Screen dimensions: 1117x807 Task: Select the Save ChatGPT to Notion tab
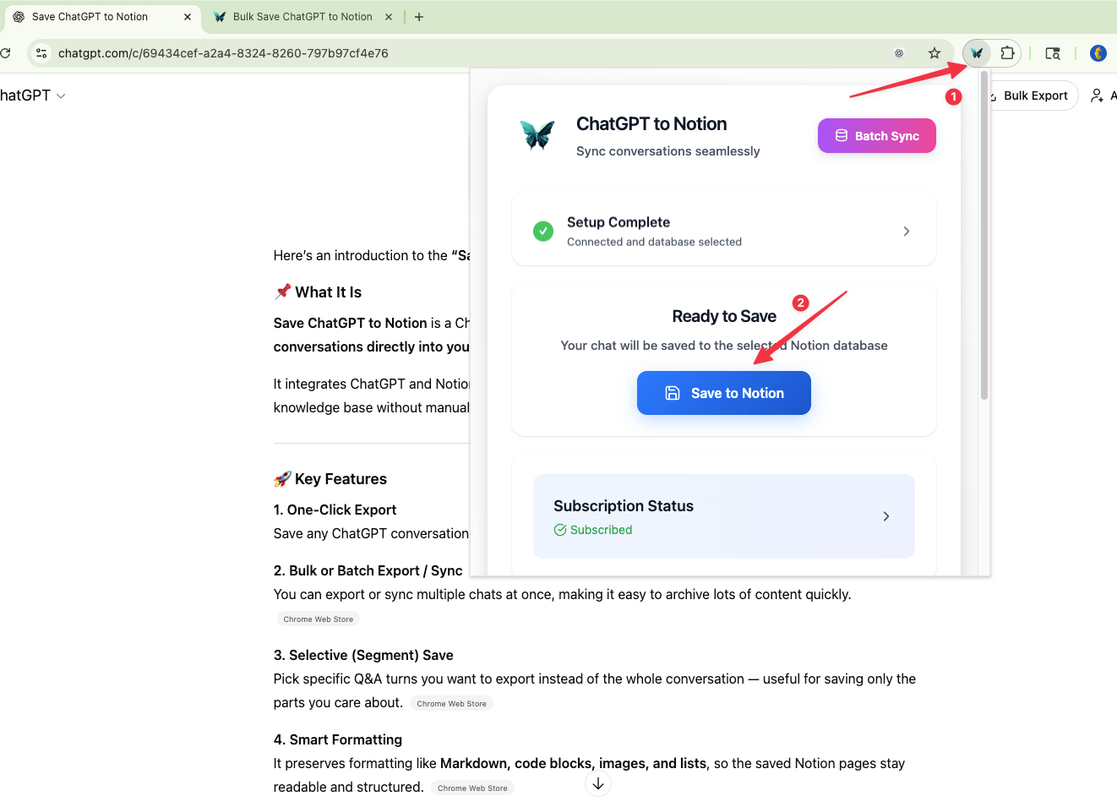[x=90, y=17]
